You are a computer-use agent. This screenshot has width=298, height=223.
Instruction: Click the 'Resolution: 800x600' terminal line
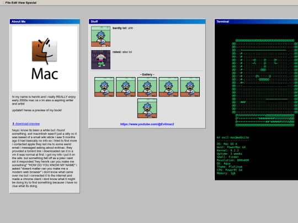point(233,160)
